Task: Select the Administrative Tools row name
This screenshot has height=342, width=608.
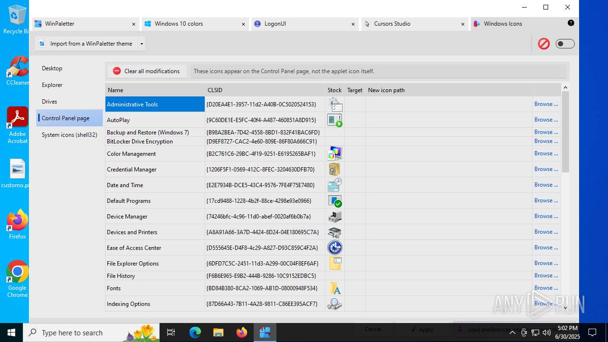Action: click(155, 104)
